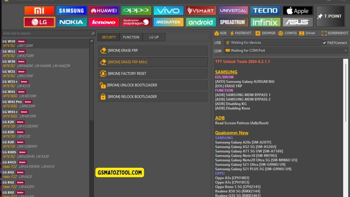Select the Qualcomm Snapdragon logo
350x197 pixels.
pyautogui.click(x=136, y=23)
